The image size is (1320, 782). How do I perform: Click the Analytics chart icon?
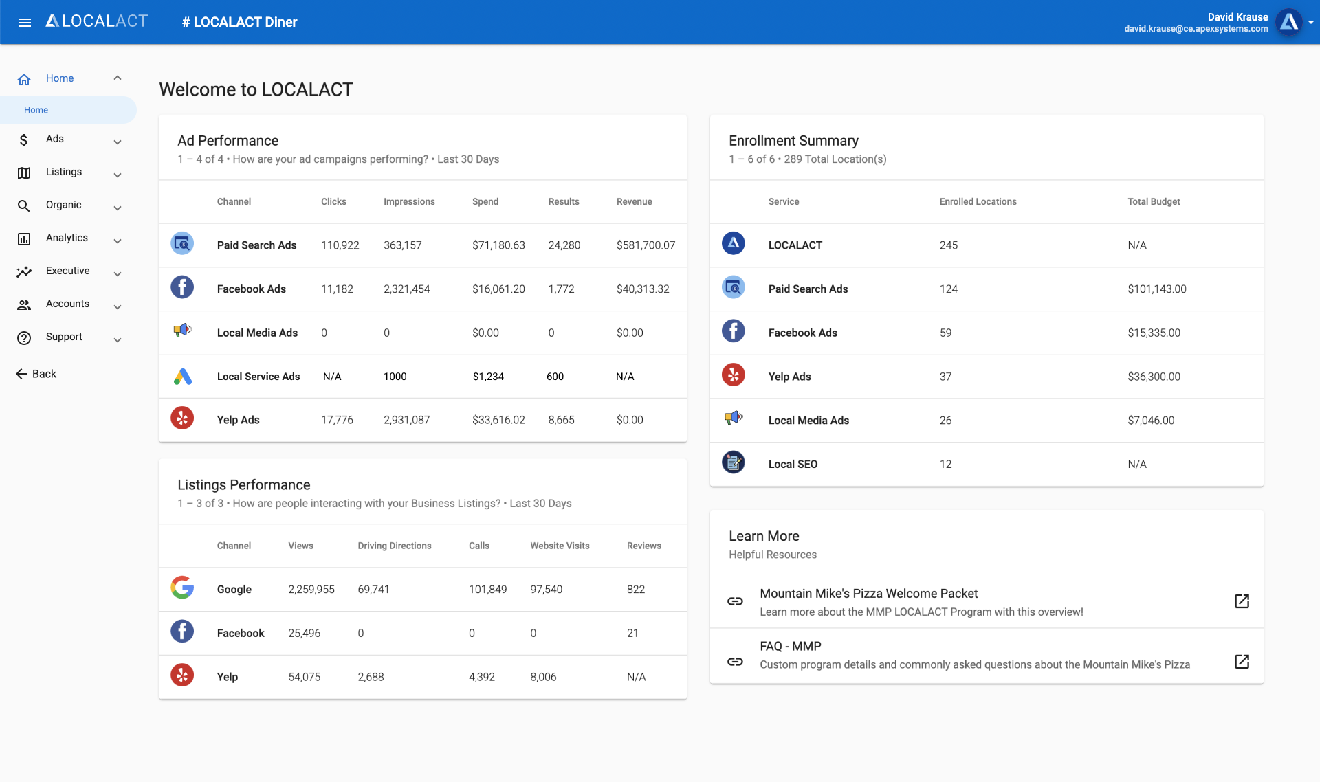coord(24,238)
